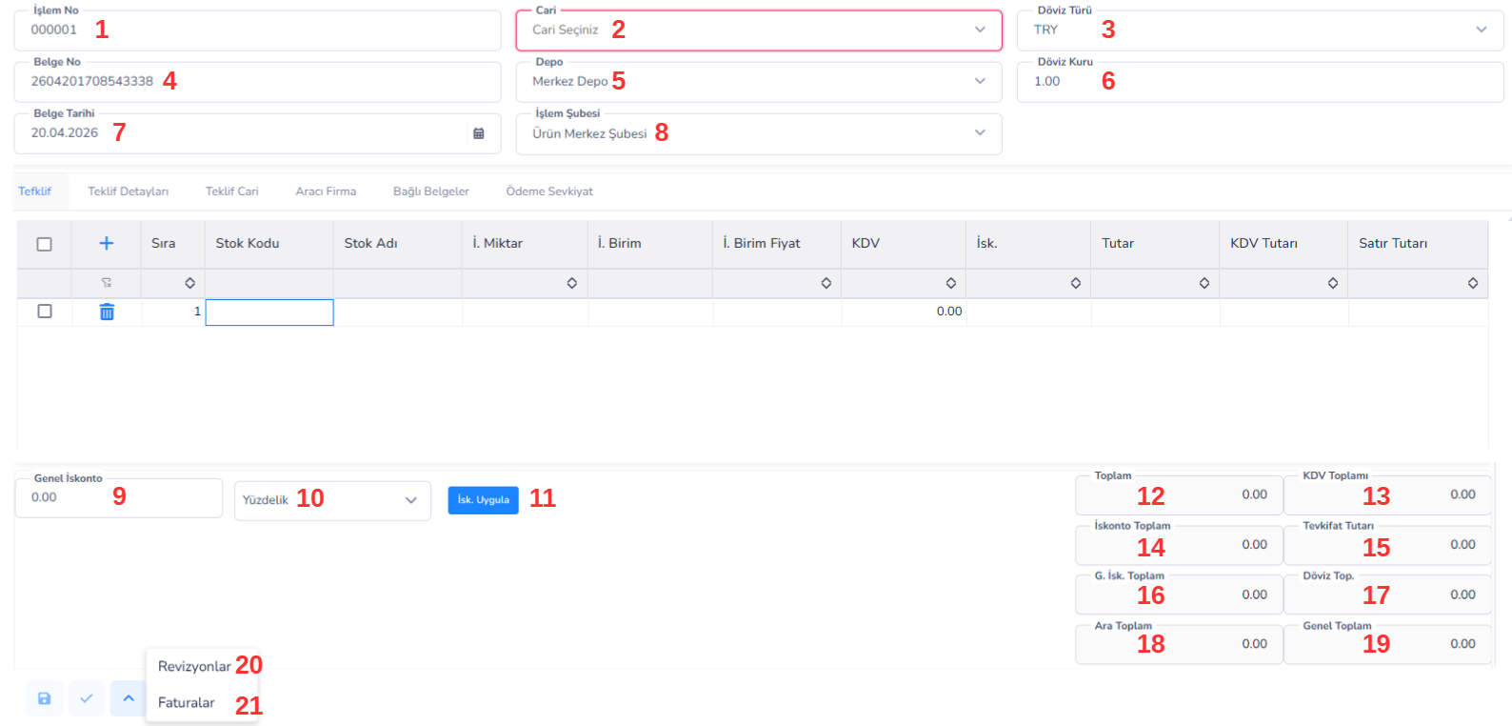Click the checkmark confirm icon
The height and width of the screenshot is (726, 1512).
pos(86,698)
